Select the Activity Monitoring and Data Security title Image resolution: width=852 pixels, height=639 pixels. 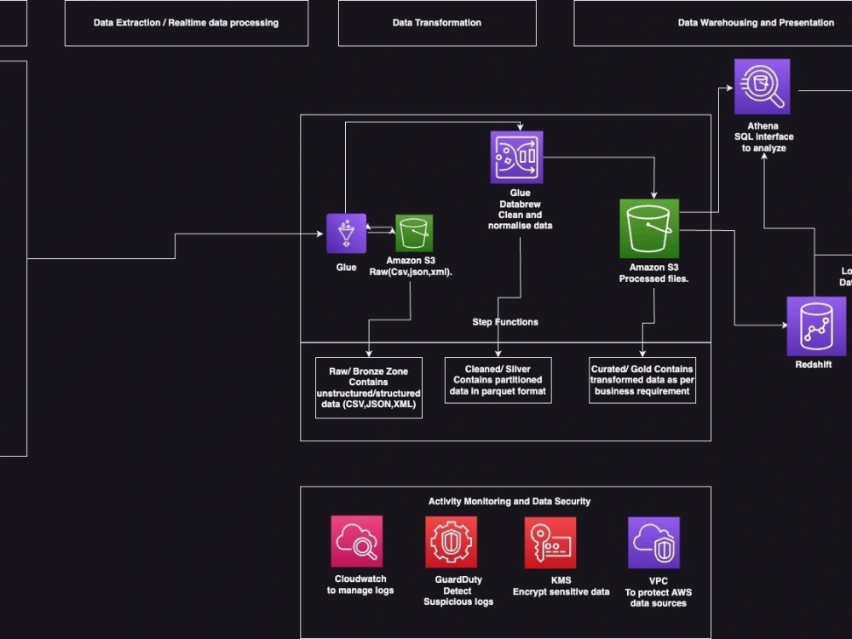click(x=509, y=501)
